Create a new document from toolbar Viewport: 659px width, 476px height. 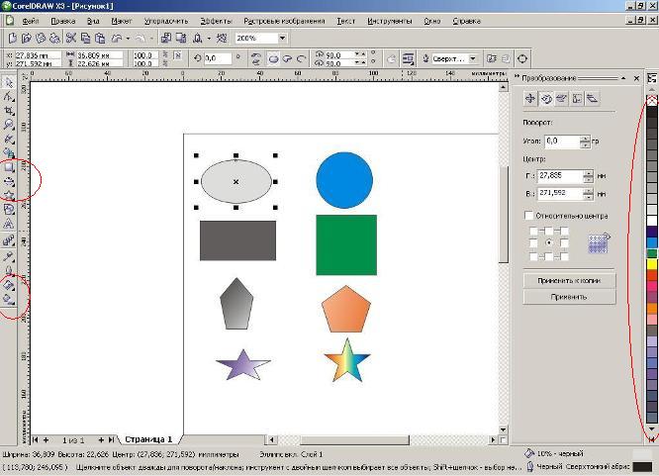point(12,38)
